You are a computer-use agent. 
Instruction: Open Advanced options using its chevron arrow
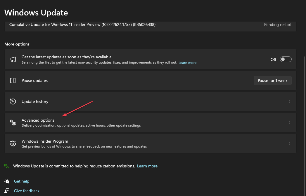point(289,123)
